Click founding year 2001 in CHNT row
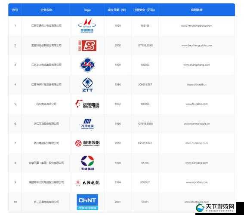 117,202
